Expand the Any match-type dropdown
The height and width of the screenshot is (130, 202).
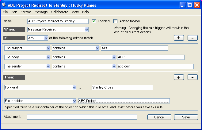[x=46, y=38]
